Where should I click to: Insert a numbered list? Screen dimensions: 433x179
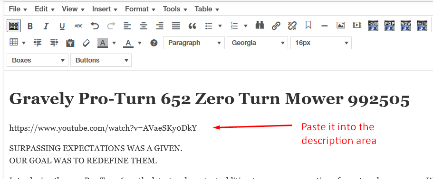[x=234, y=26]
